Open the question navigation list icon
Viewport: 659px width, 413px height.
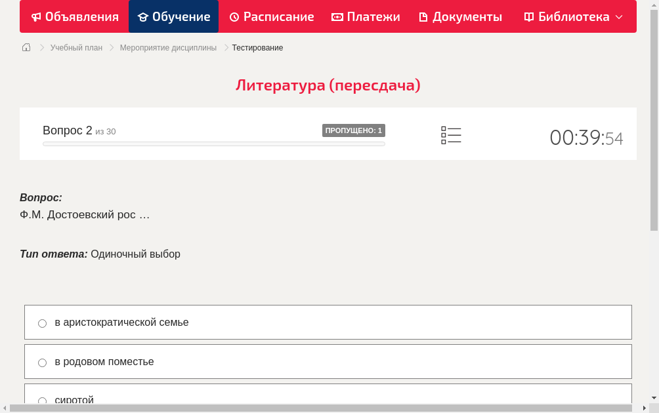pos(451,134)
